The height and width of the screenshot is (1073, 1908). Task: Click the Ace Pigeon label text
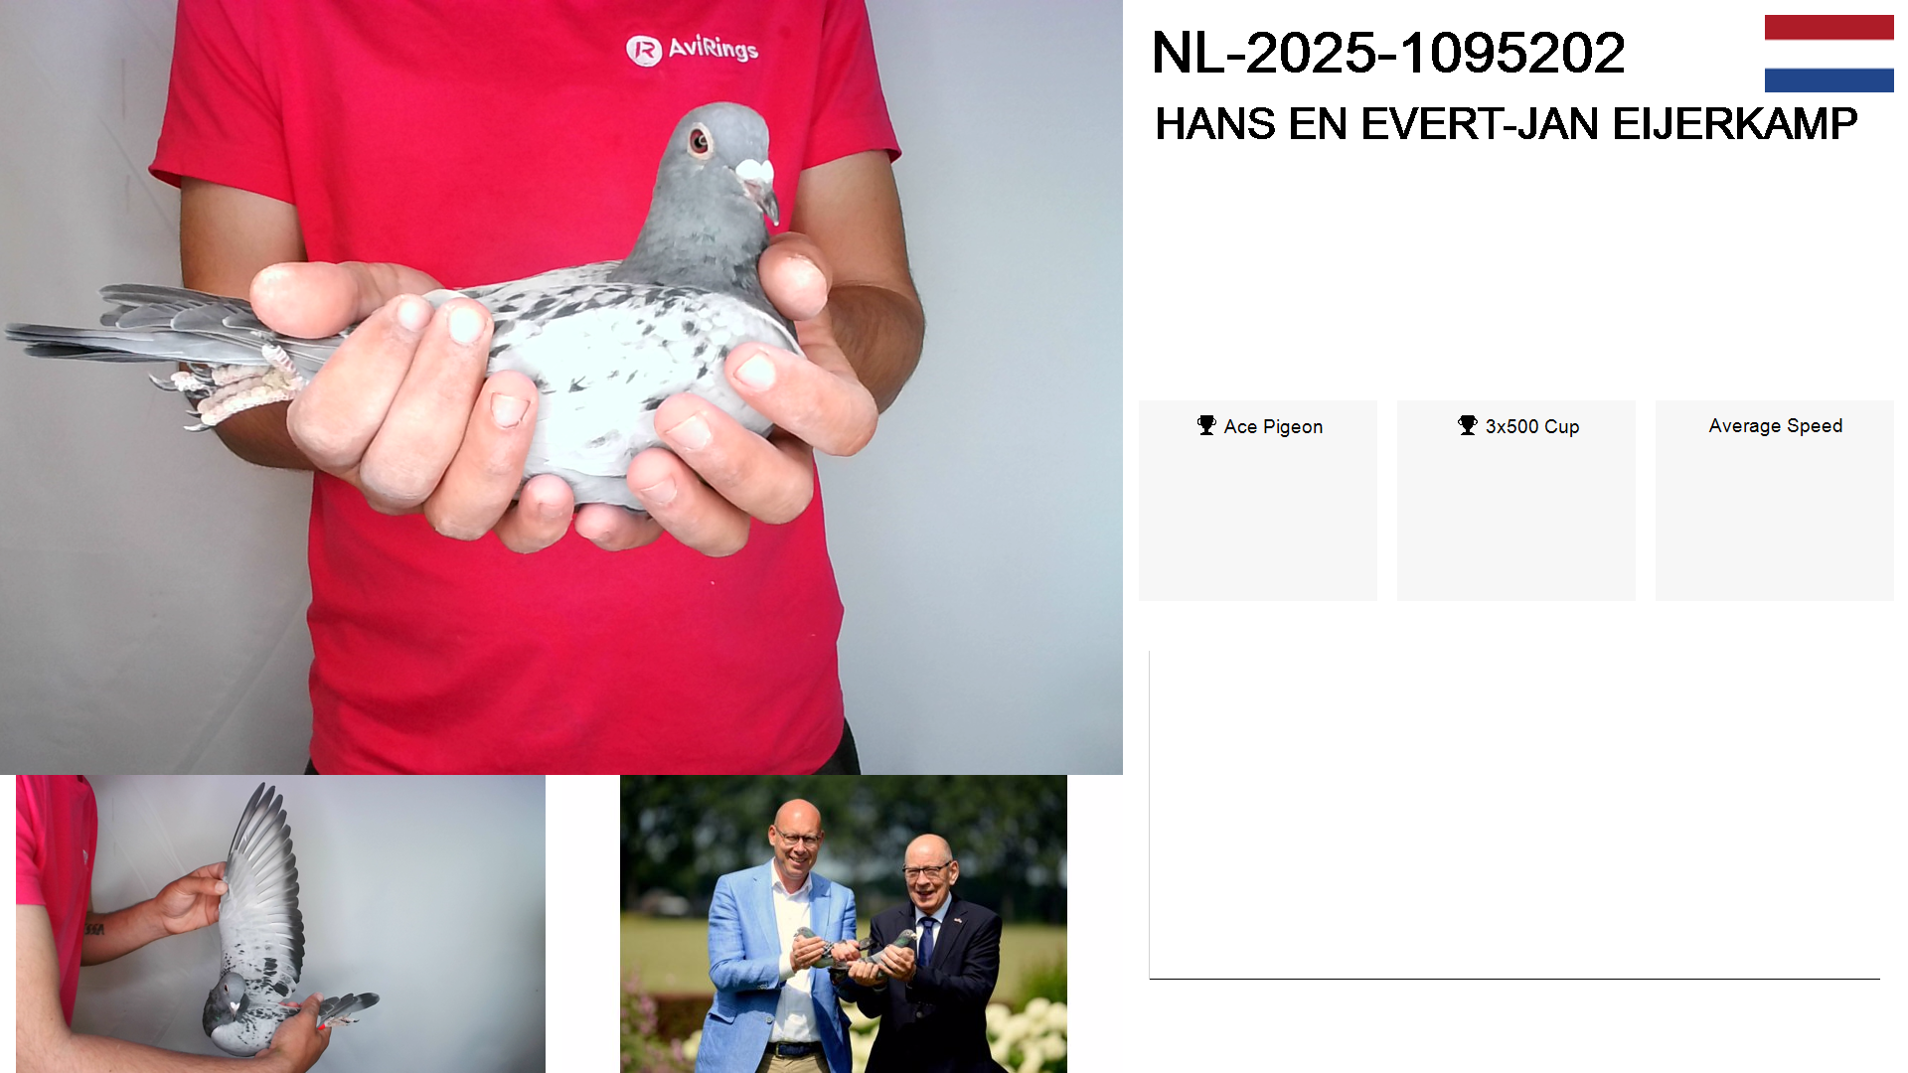coord(1273,426)
